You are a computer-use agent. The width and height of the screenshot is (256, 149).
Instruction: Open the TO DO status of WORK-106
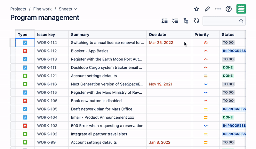[228, 101]
